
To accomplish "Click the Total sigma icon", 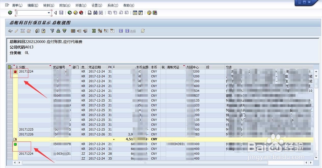I will click(94, 31).
